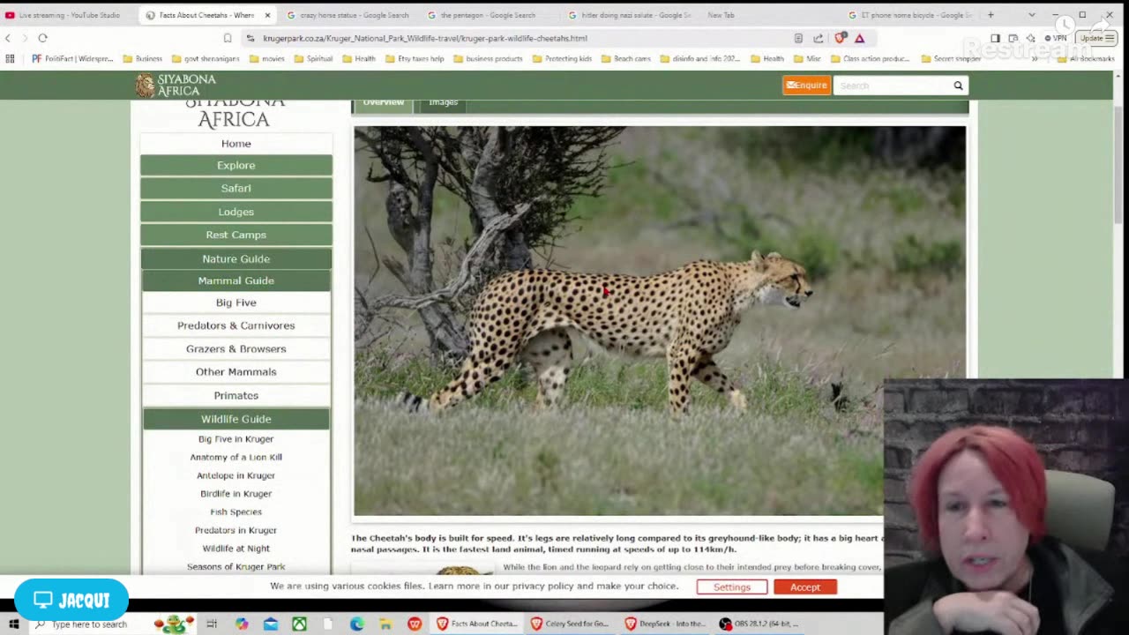Click the Siyabona Africa logo in header
The width and height of the screenshot is (1129, 635).
point(176,85)
